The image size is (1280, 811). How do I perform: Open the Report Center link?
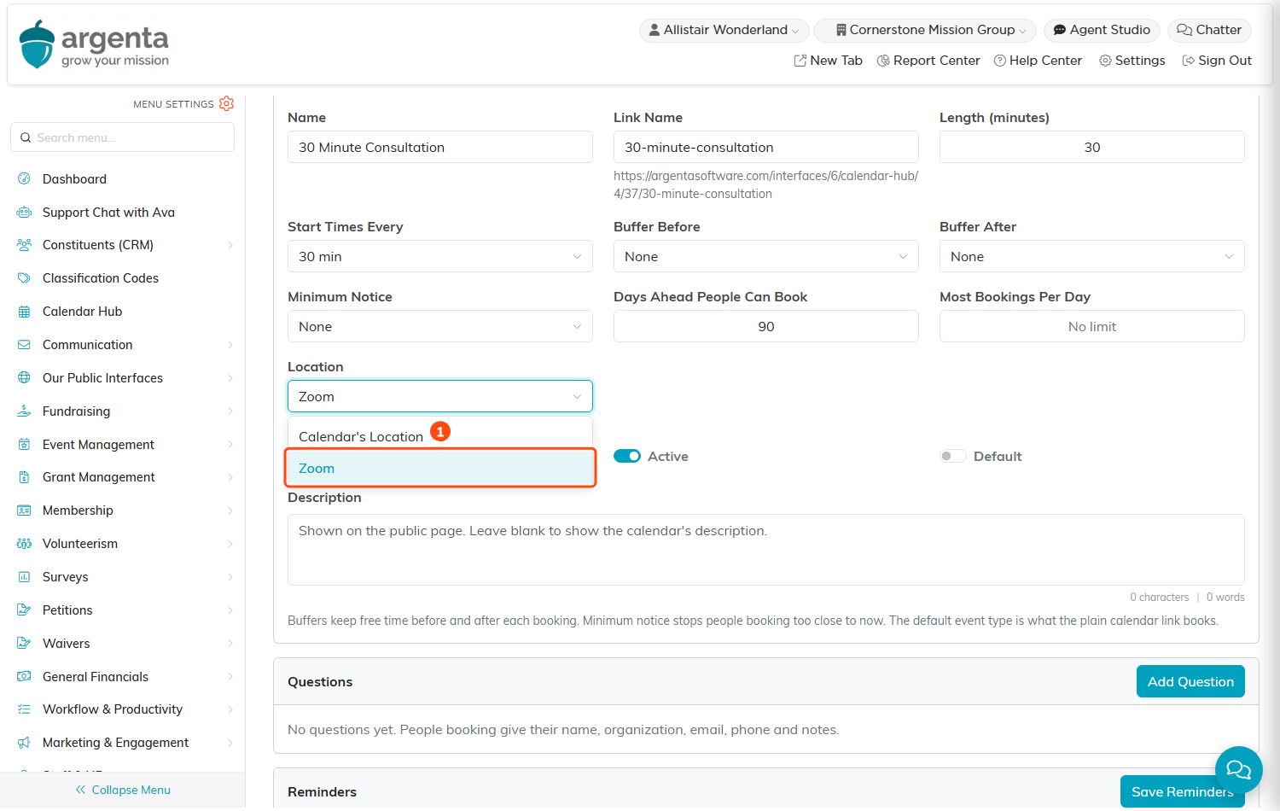(x=928, y=61)
